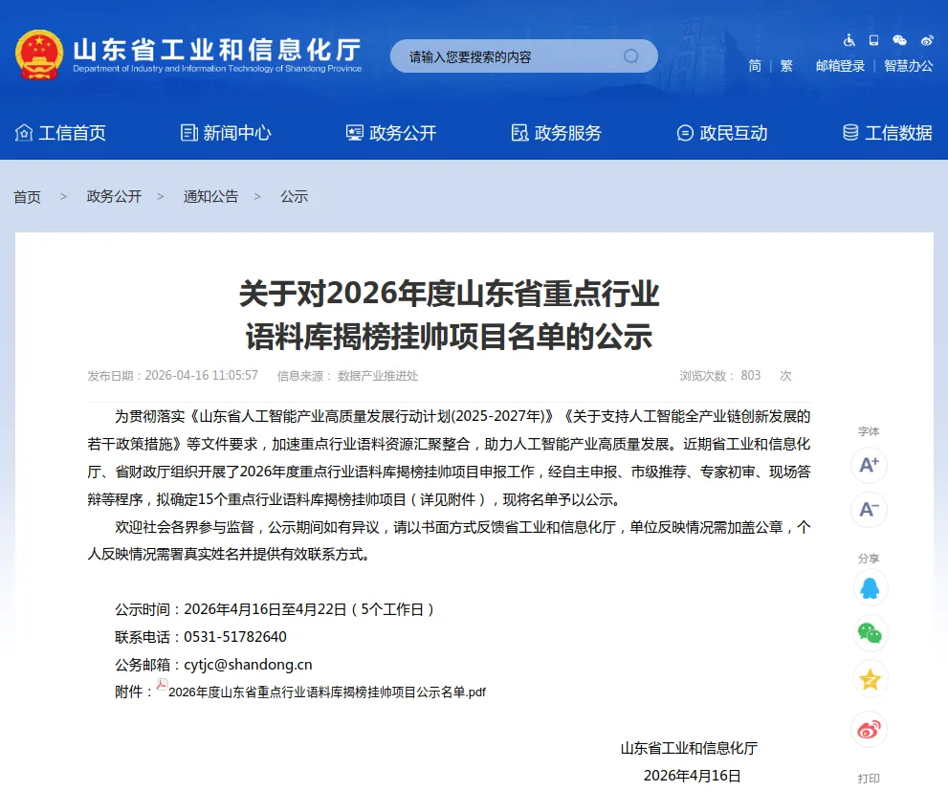Go to 首页 in breadcrumb
This screenshot has height=791, width=948.
click(x=27, y=197)
